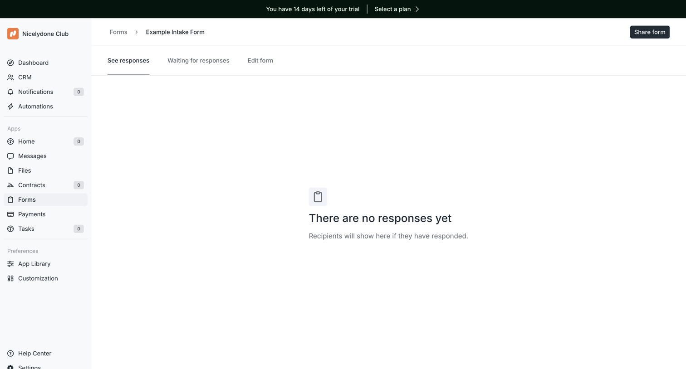Click the Customization grid icon
Viewport: 686px width, 369px height.
10,278
